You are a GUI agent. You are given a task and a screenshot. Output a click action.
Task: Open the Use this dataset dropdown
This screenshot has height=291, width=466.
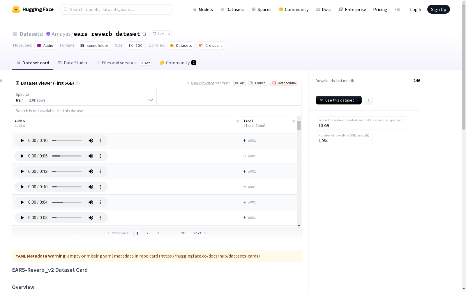(x=339, y=100)
